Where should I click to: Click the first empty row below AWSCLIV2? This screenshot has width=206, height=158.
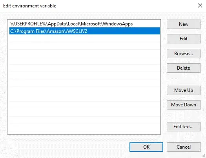(x=85, y=38)
